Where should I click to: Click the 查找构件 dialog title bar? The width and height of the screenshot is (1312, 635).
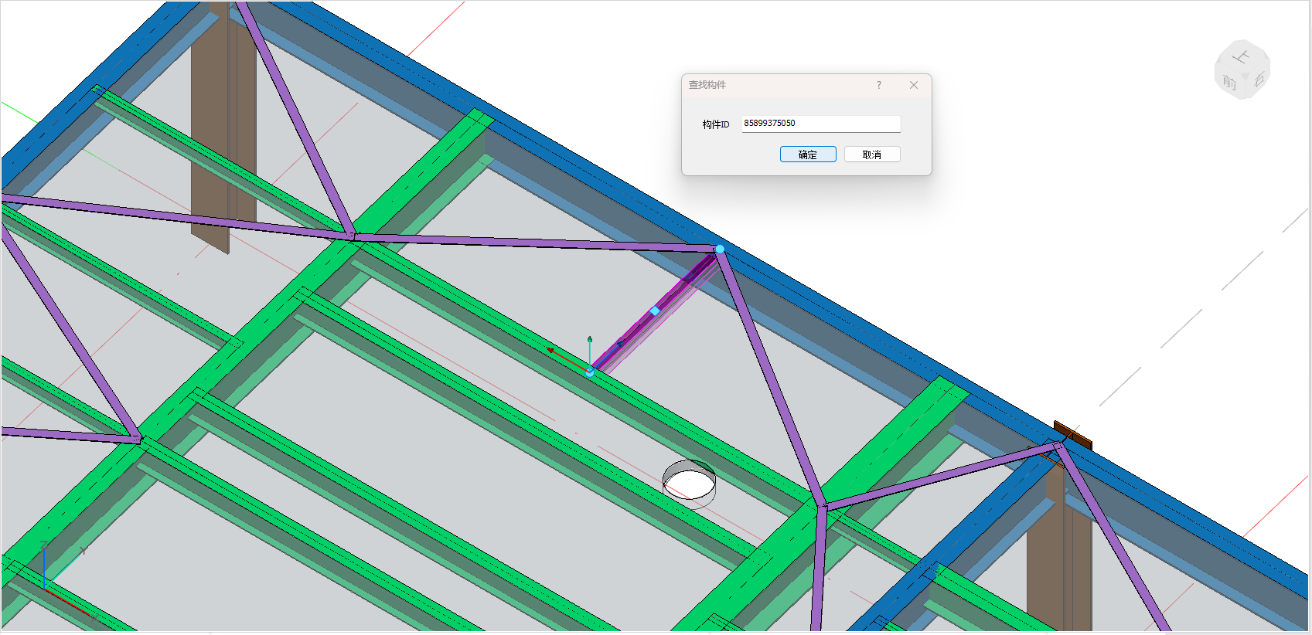[x=773, y=85]
